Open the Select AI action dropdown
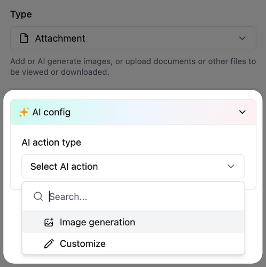Screen dimensions: 266x267 click(133, 167)
